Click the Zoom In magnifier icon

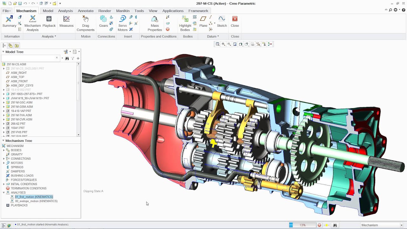(x=224, y=44)
